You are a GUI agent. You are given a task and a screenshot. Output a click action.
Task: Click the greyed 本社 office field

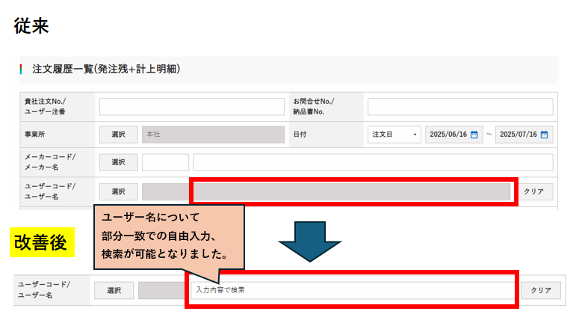click(213, 135)
